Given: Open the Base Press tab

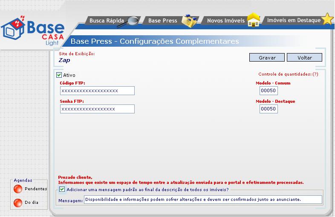Looking at the screenshot, I should click(x=162, y=20).
